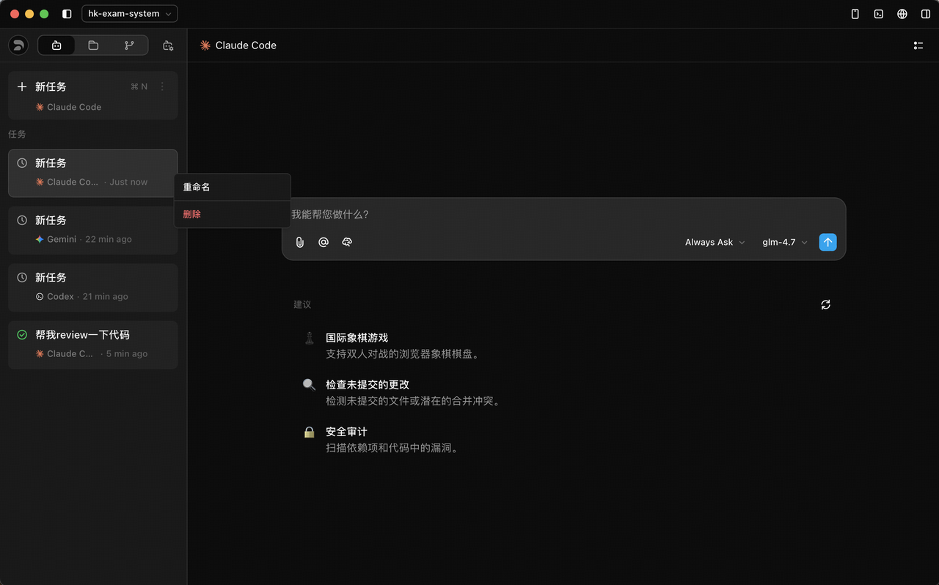
Task: Open the agent settings icon with the gear
Action: pyautogui.click(x=168, y=45)
